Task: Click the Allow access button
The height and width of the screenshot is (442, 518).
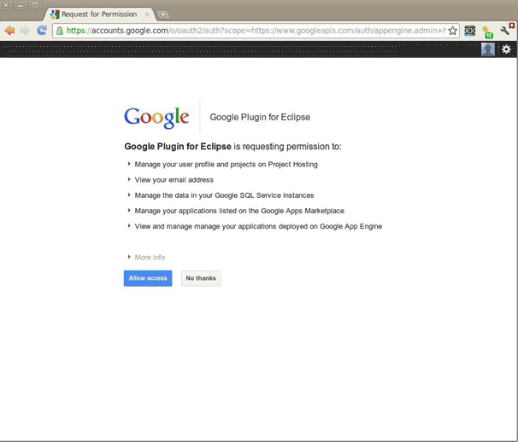Action: point(148,278)
